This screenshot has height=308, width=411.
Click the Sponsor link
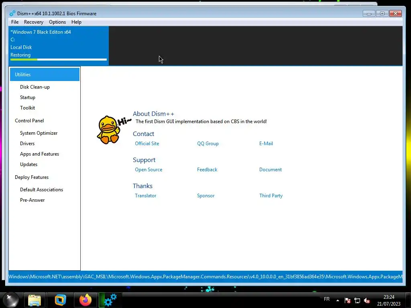[206, 196]
